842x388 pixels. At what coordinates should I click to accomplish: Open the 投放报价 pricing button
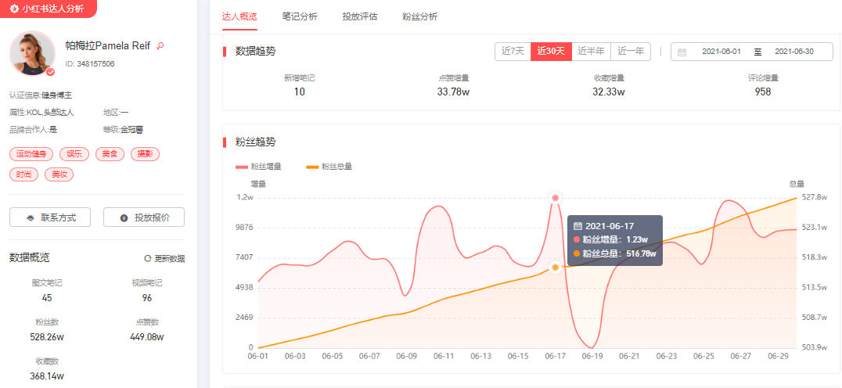(x=144, y=217)
